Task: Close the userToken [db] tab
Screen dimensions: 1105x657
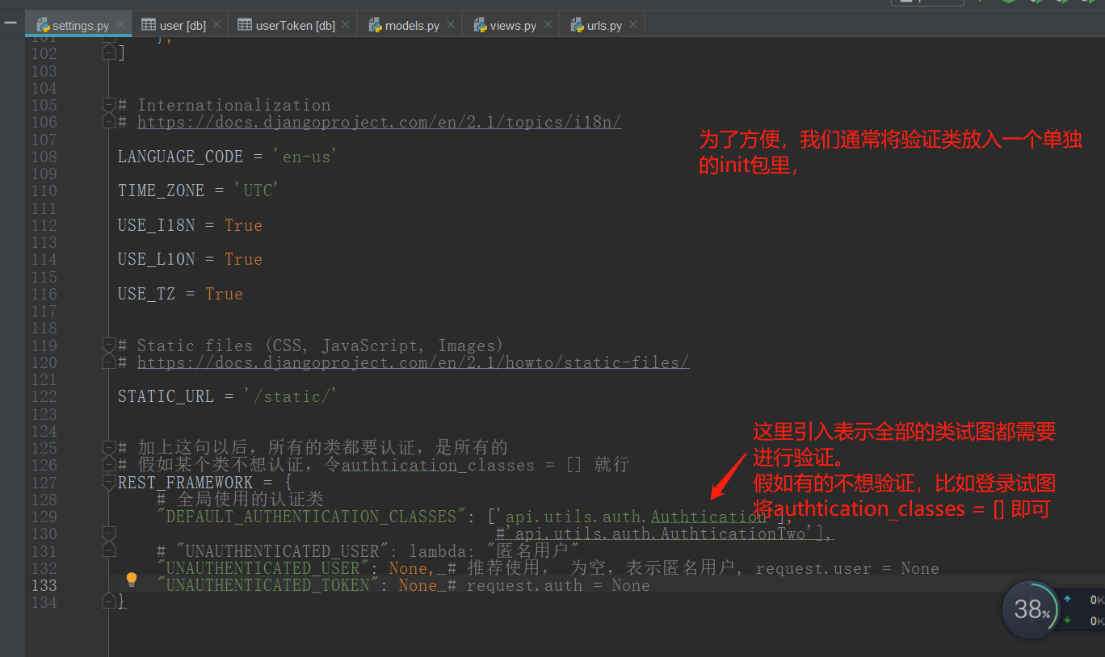Action: [346, 25]
